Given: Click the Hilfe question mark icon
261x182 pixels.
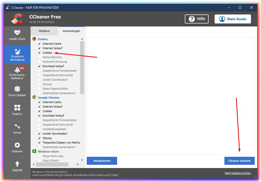Looking at the screenshot, I should coord(192,19).
